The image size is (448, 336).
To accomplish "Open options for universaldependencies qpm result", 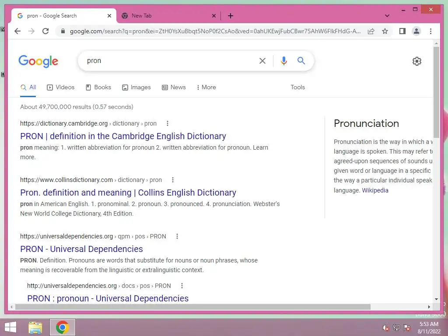I will 177,236.
